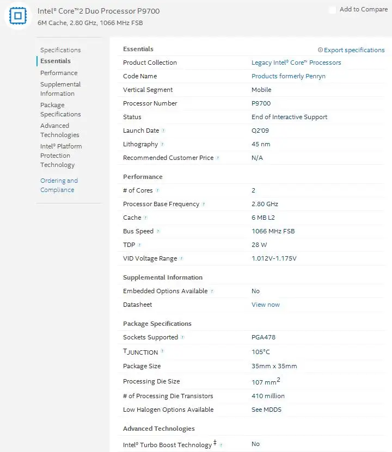Image resolution: width=392 pixels, height=452 pixels.
Task: Click the Export specifications plus icon
Action: [x=320, y=50]
